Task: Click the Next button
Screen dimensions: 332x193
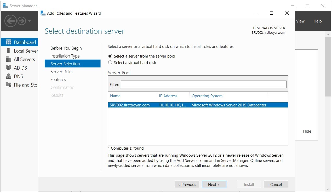Action: [214, 184]
